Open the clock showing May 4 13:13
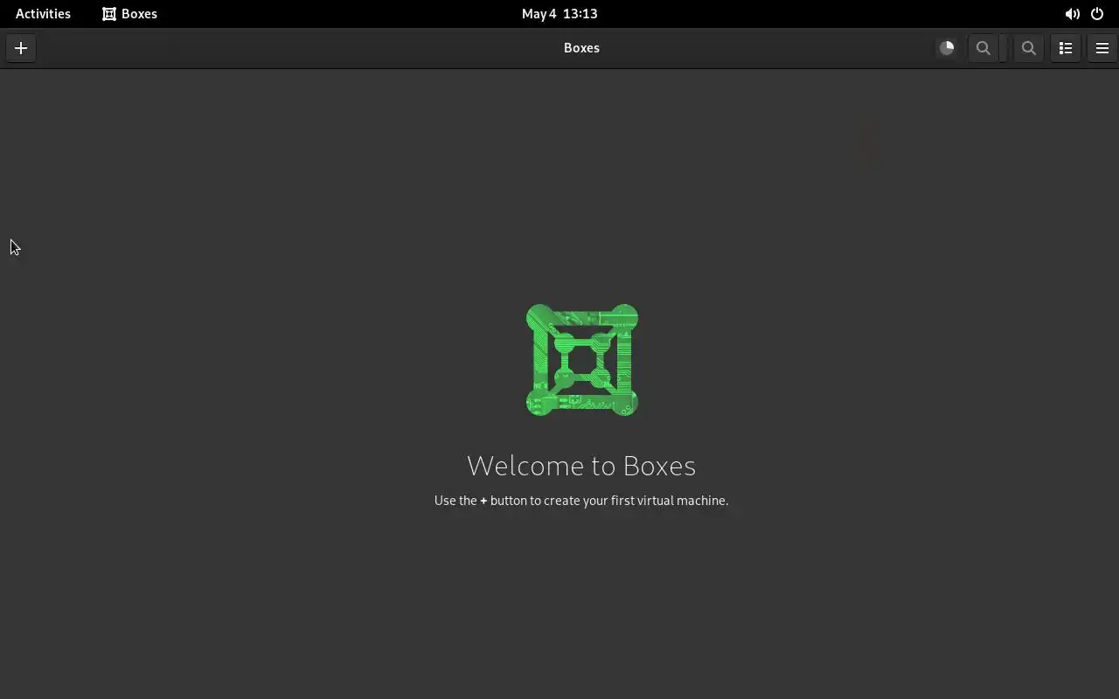This screenshot has height=699, width=1119. 559,13
